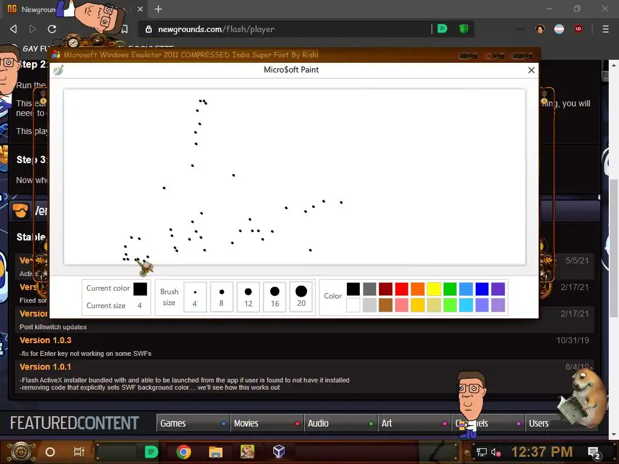
Task: Select brush size 12
Action: click(x=248, y=297)
